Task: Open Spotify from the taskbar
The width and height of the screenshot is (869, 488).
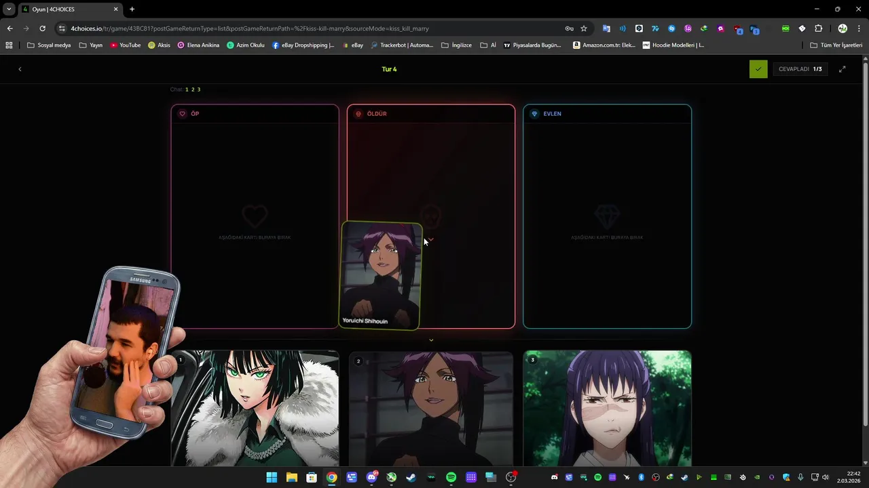Action: pyautogui.click(x=451, y=477)
